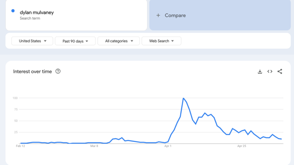This screenshot has width=294, height=165.
Task: Click the plus icon beside Compare
Action: point(158,15)
